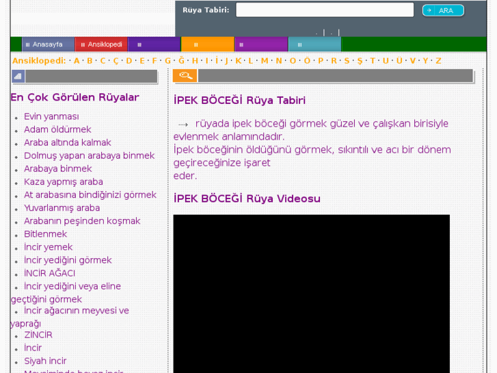
Task: Select letter R in the Ansiklopedi index
Action: [334, 61]
